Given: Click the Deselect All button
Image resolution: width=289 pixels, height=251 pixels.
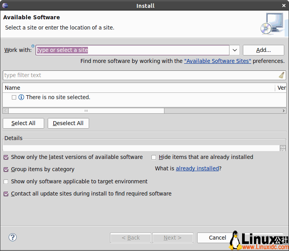Looking at the screenshot, I should [x=68, y=123].
